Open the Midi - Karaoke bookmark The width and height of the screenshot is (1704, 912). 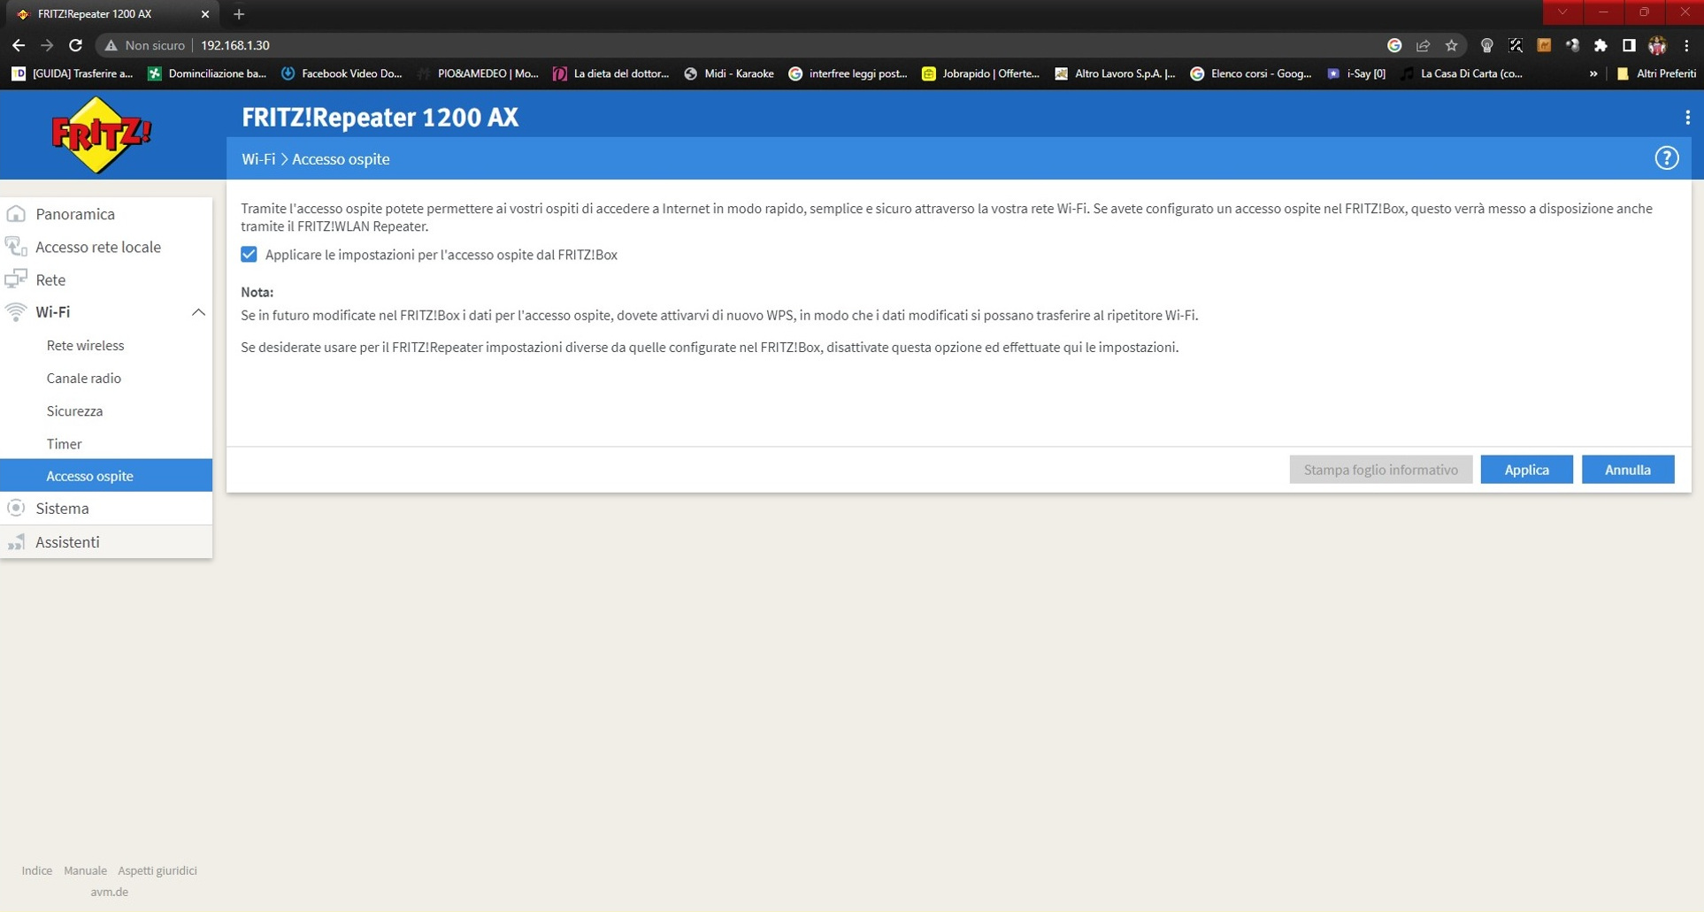coord(729,73)
